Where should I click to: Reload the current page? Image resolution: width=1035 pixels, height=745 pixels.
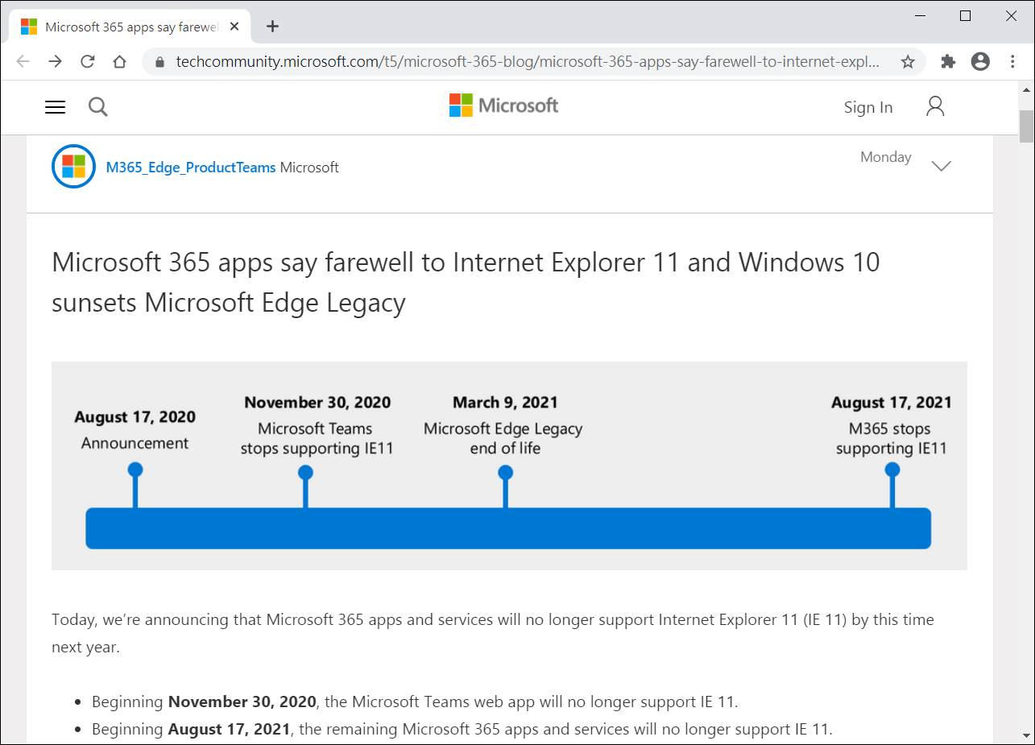[88, 62]
